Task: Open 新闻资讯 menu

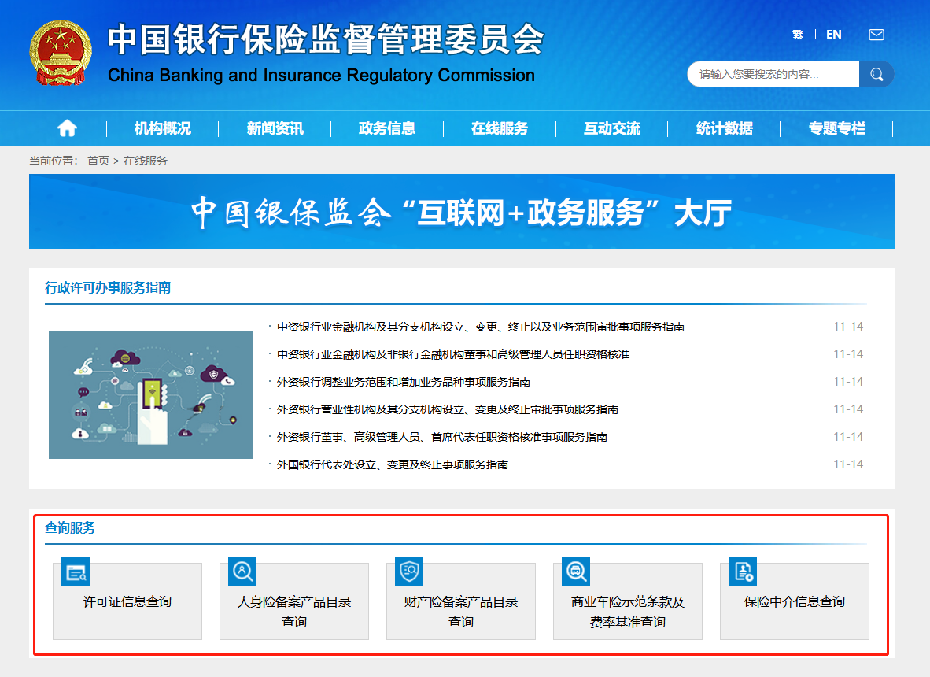Action: 275,128
